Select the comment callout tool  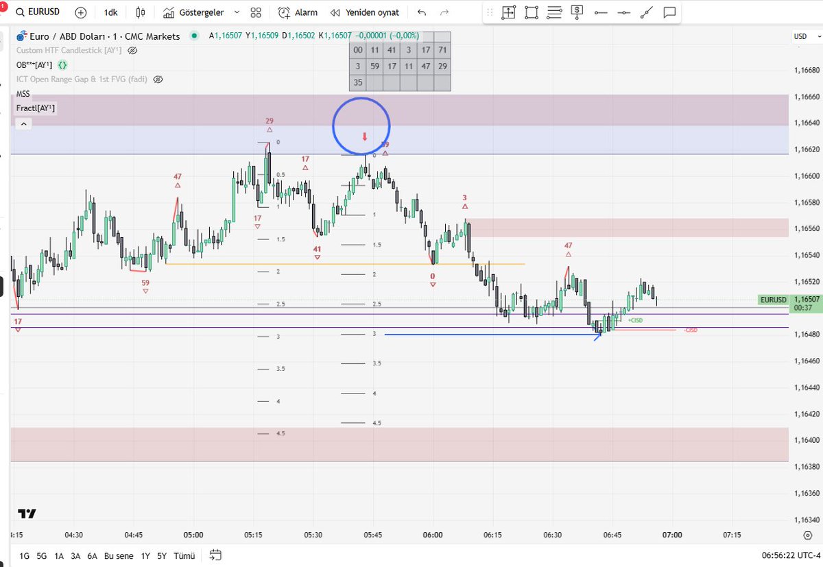click(x=670, y=12)
